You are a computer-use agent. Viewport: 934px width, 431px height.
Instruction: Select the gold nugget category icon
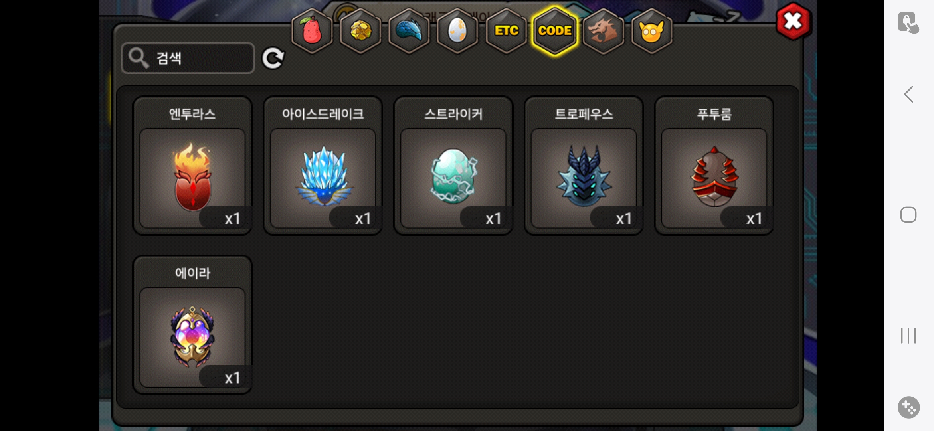(x=361, y=31)
